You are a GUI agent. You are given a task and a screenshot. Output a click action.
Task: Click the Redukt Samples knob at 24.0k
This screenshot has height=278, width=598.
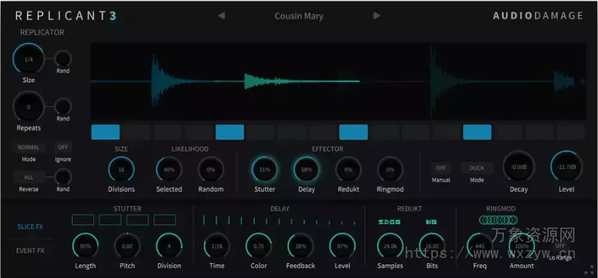[390, 246]
